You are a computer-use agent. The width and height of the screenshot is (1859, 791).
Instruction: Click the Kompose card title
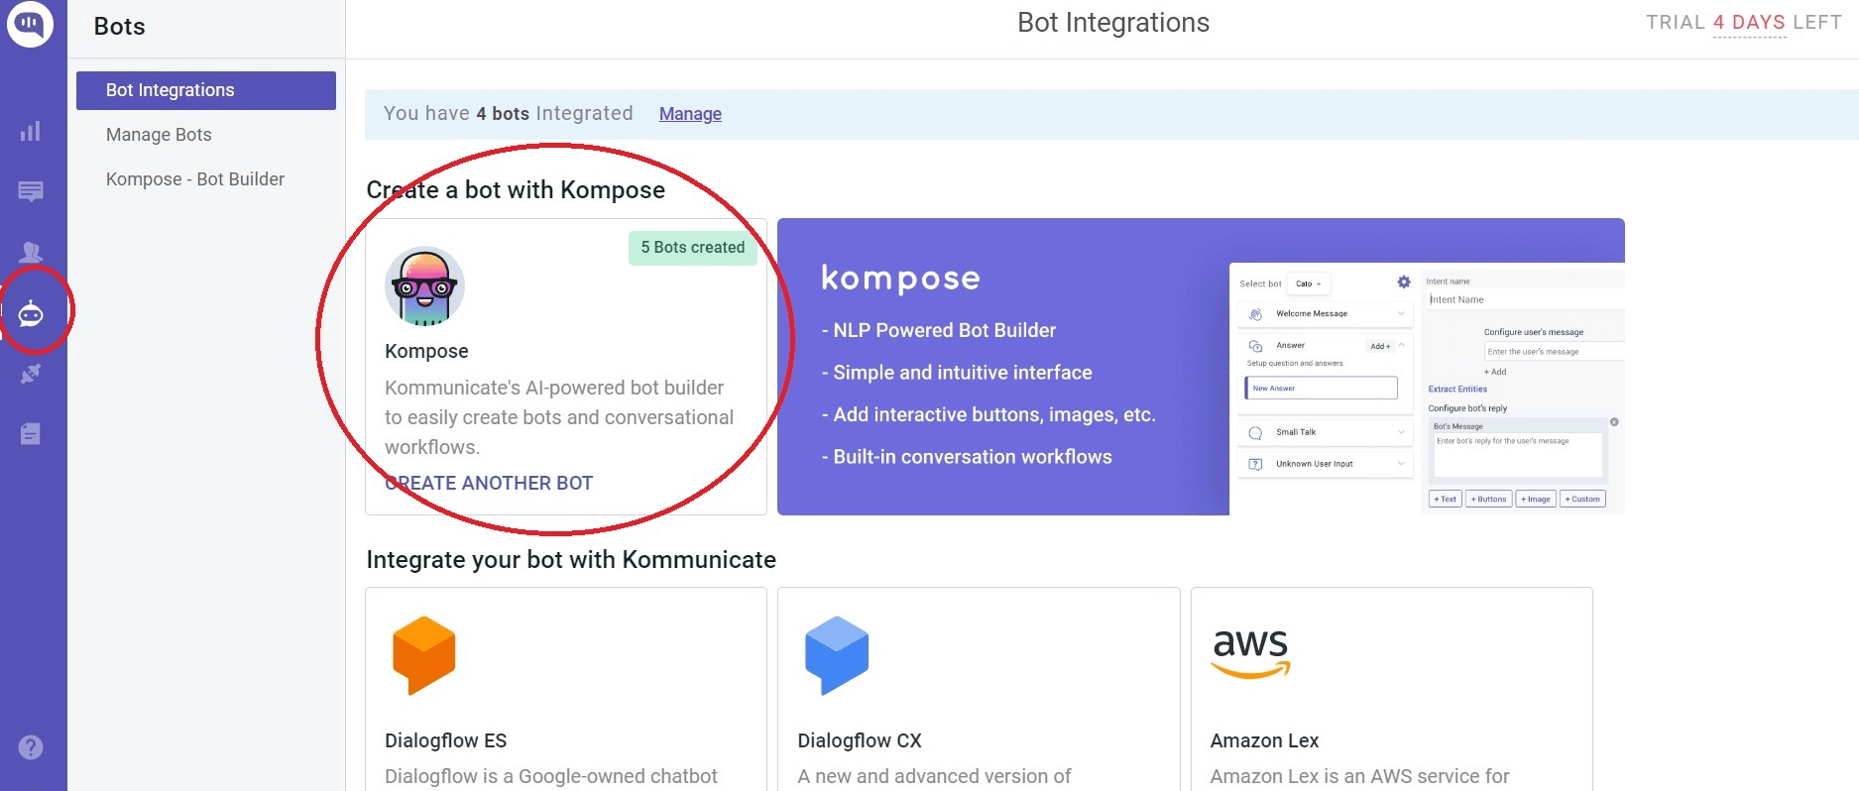[x=426, y=351]
